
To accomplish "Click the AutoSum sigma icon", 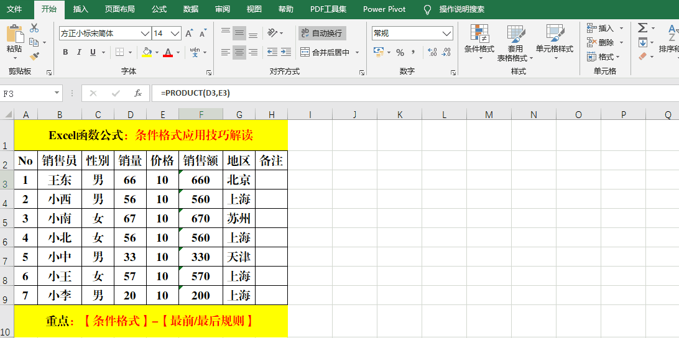I will [x=643, y=28].
